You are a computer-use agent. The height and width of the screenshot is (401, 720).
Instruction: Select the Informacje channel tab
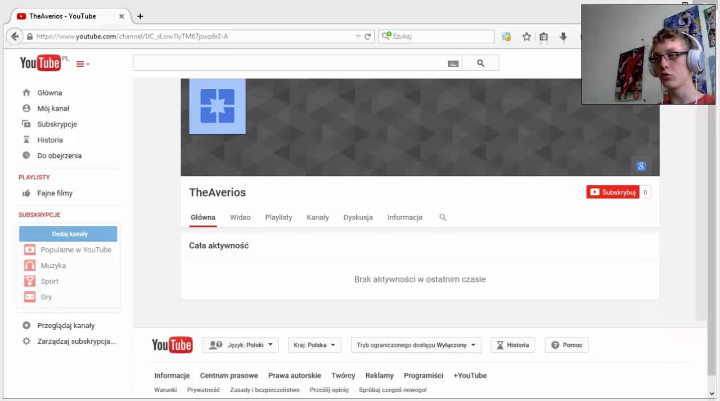tap(405, 217)
